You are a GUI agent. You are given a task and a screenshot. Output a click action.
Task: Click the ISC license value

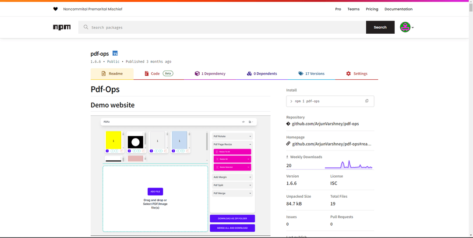click(x=334, y=183)
